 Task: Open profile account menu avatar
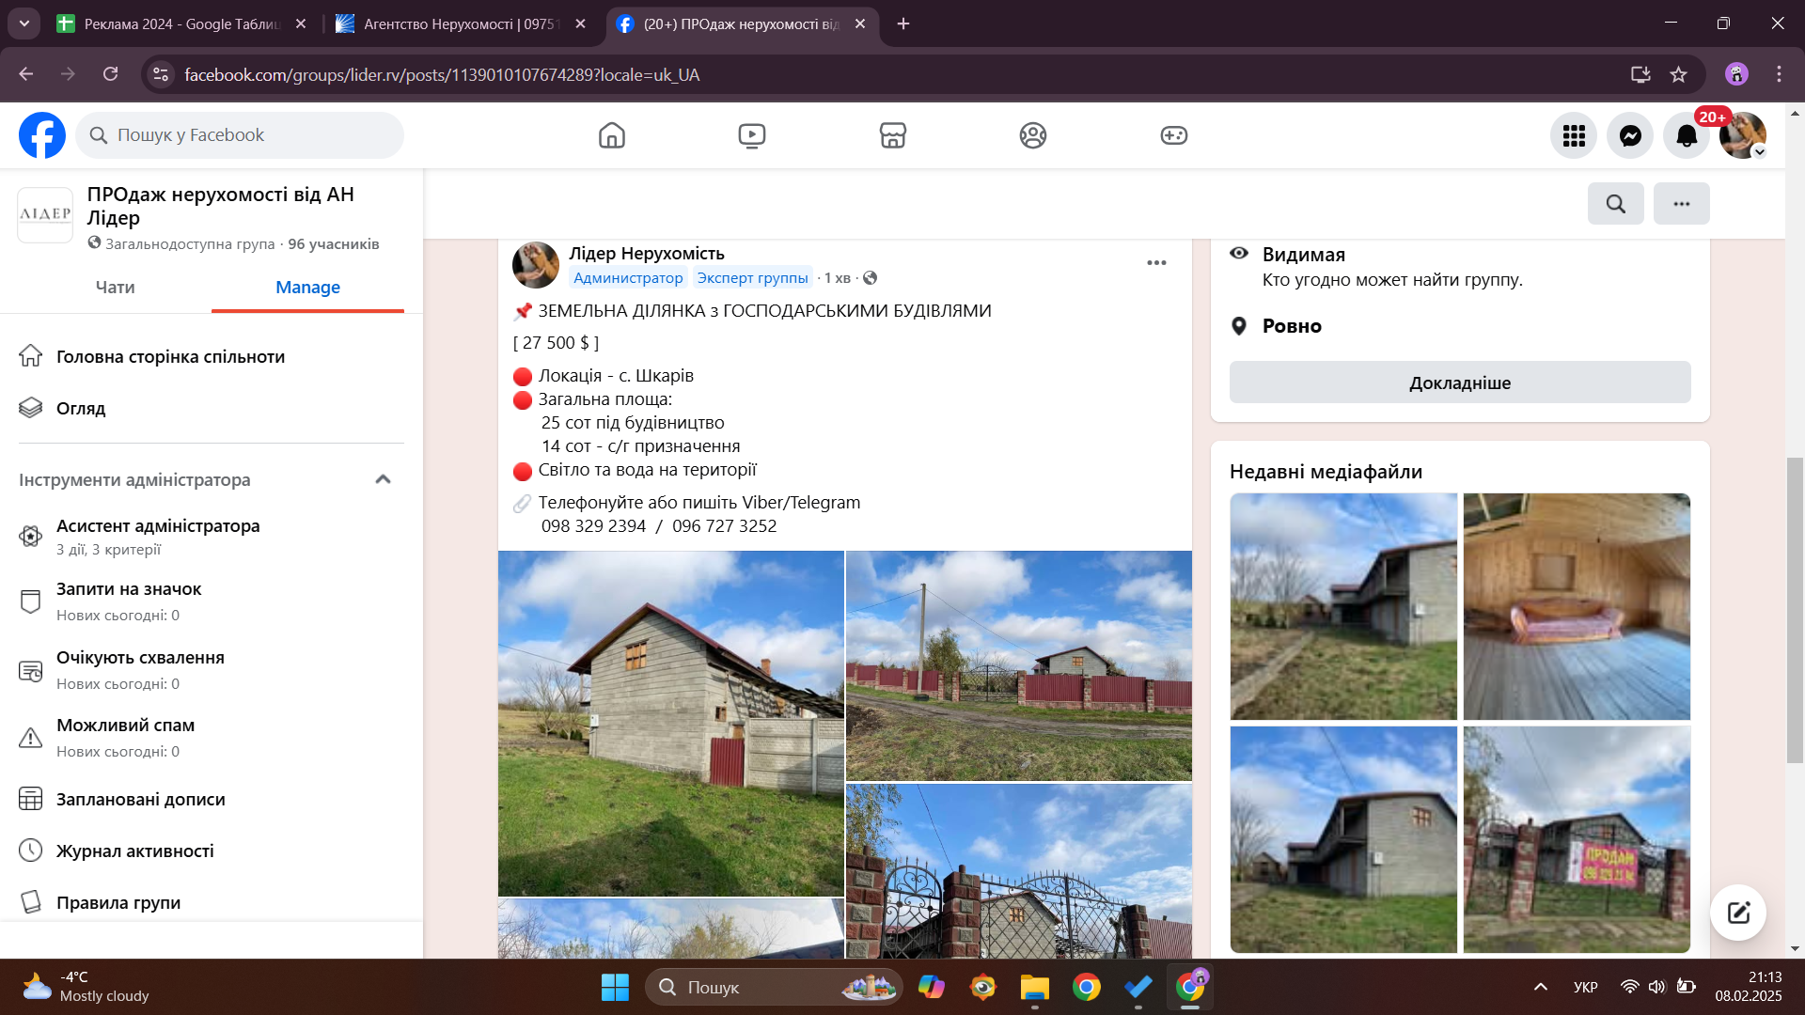pos(1742,135)
